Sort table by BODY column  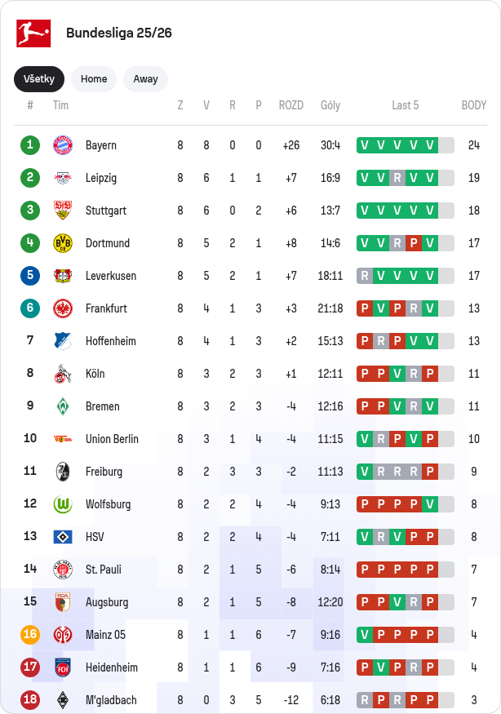(473, 105)
